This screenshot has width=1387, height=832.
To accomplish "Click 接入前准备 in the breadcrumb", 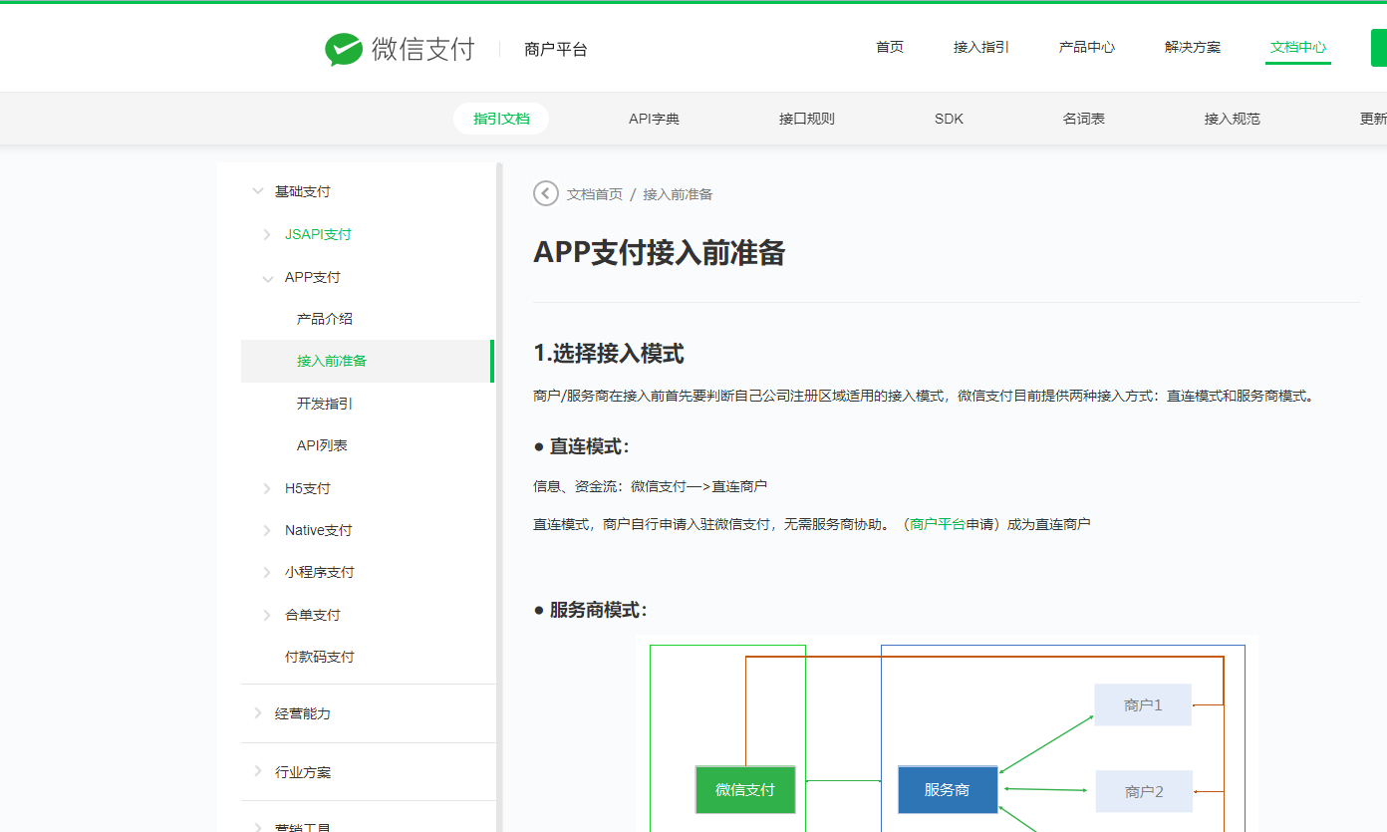I will [x=678, y=194].
